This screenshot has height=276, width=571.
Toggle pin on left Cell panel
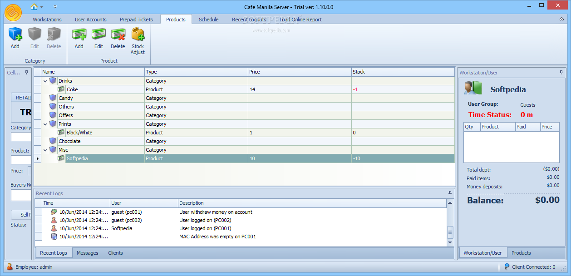26,72
